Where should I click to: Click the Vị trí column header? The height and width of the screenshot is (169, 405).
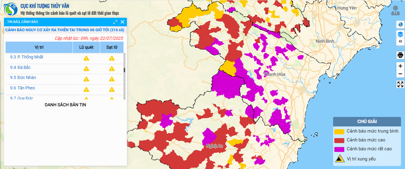[39, 47]
